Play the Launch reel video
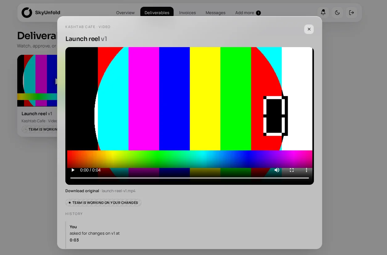The image size is (387, 255). click(73, 170)
